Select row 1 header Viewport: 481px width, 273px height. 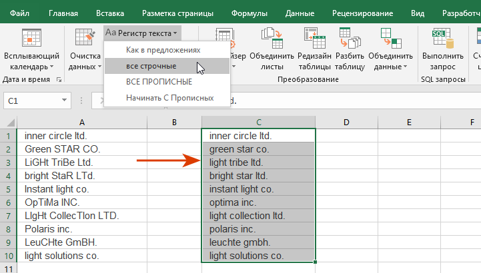(8, 136)
